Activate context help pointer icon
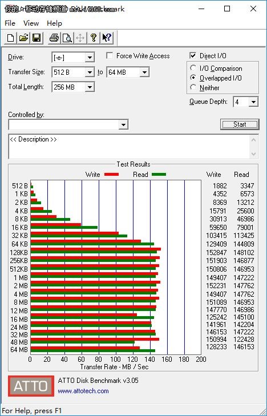The image size is (267, 416). [107, 38]
